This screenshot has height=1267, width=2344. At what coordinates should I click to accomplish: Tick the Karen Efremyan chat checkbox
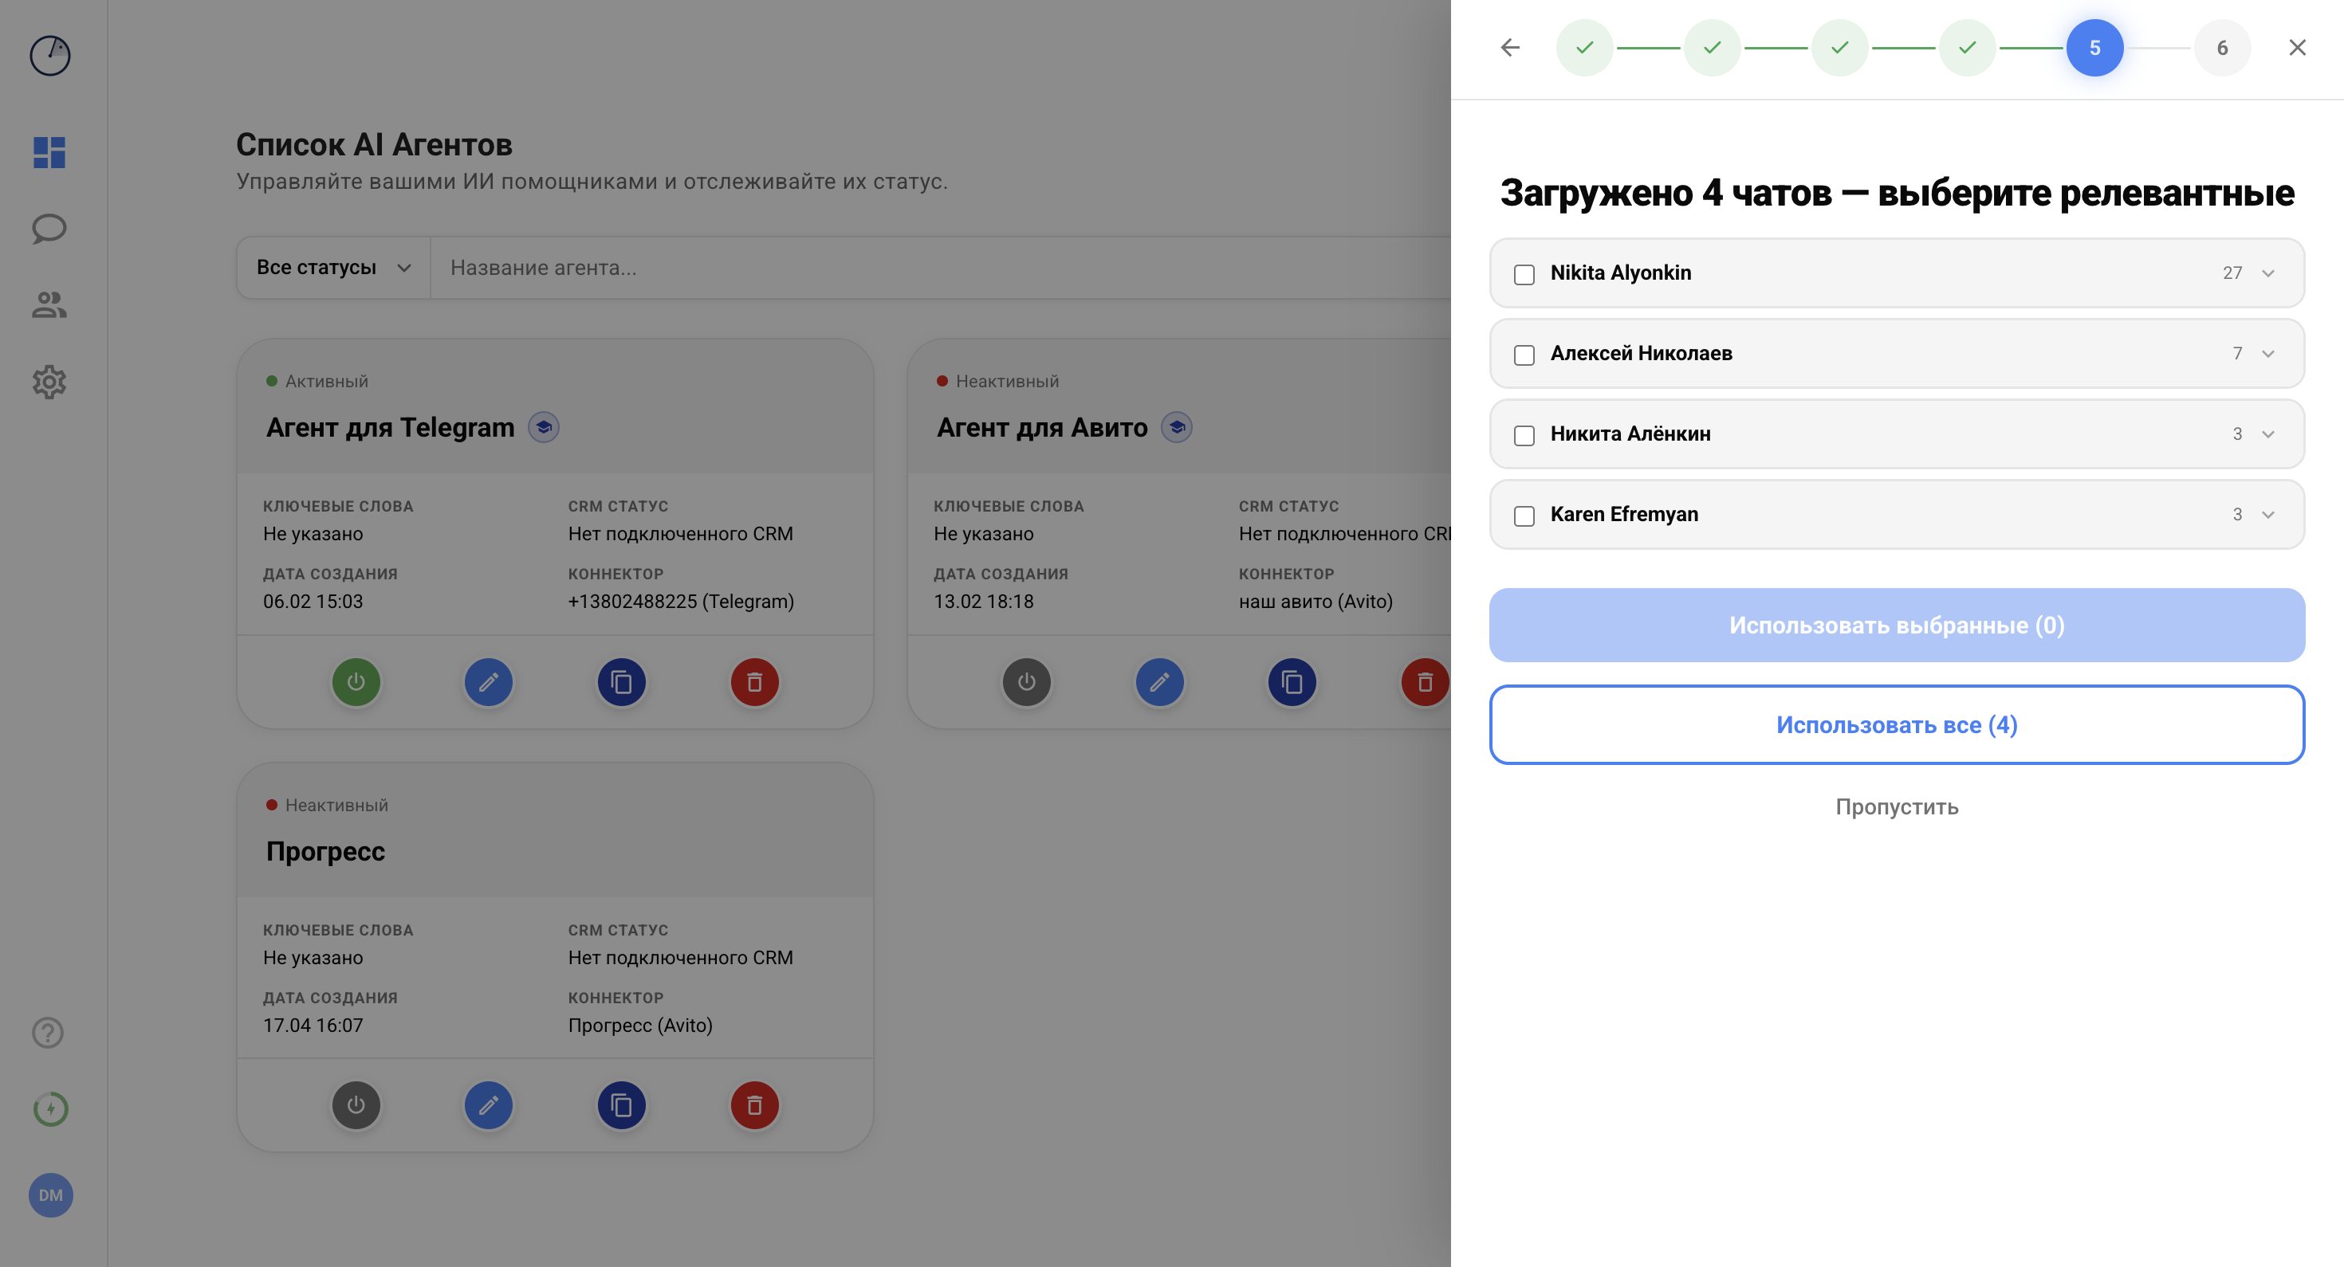pyautogui.click(x=1524, y=516)
